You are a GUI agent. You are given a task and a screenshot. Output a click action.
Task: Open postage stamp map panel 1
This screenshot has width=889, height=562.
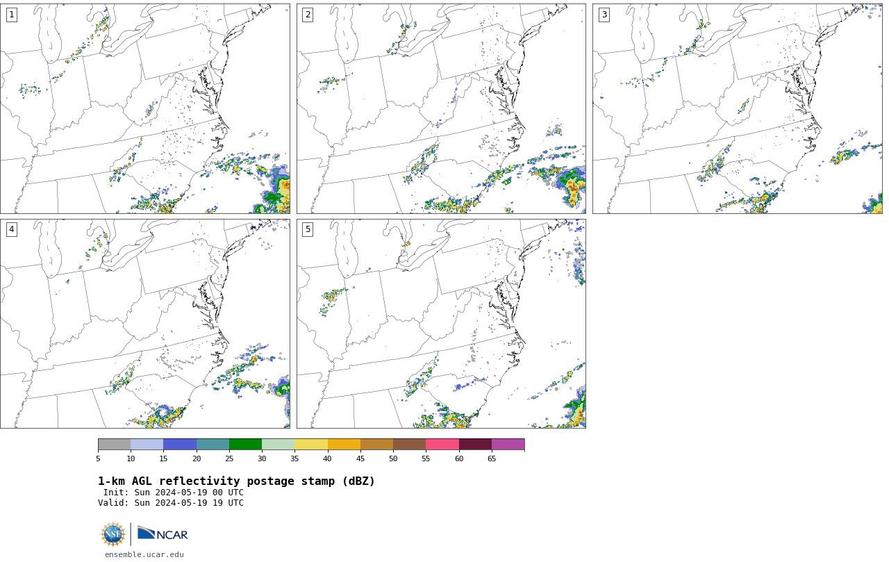pos(145,108)
